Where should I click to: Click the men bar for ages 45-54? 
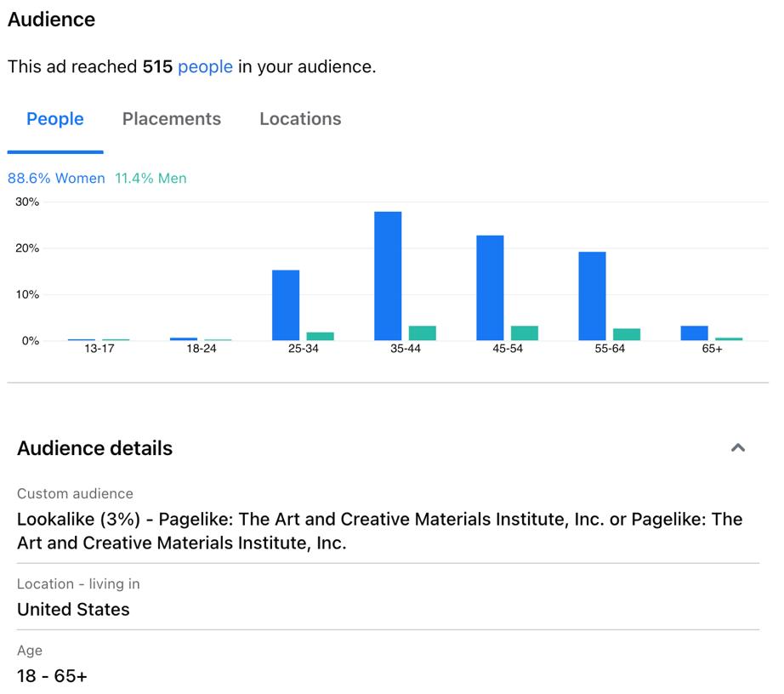coord(525,333)
